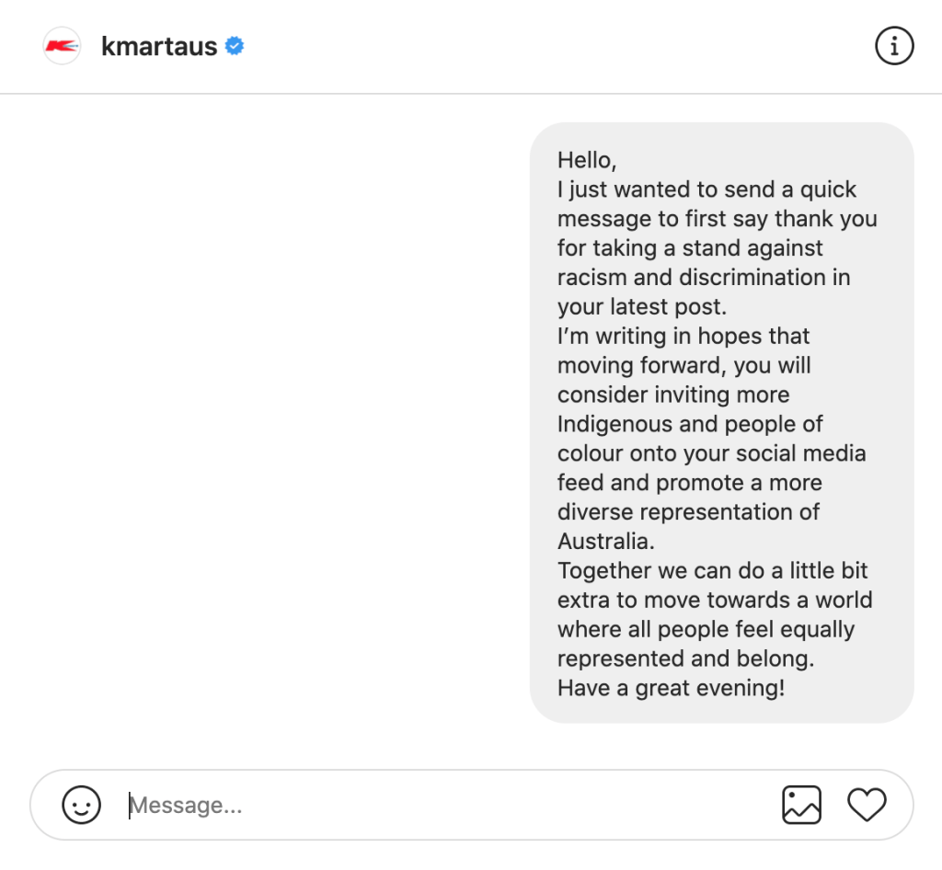Click "moving forward, you will" line
The width and height of the screenshot is (942, 870).
(x=684, y=365)
